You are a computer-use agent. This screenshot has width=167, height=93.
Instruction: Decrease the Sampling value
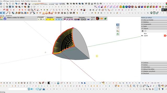pos(46,20)
